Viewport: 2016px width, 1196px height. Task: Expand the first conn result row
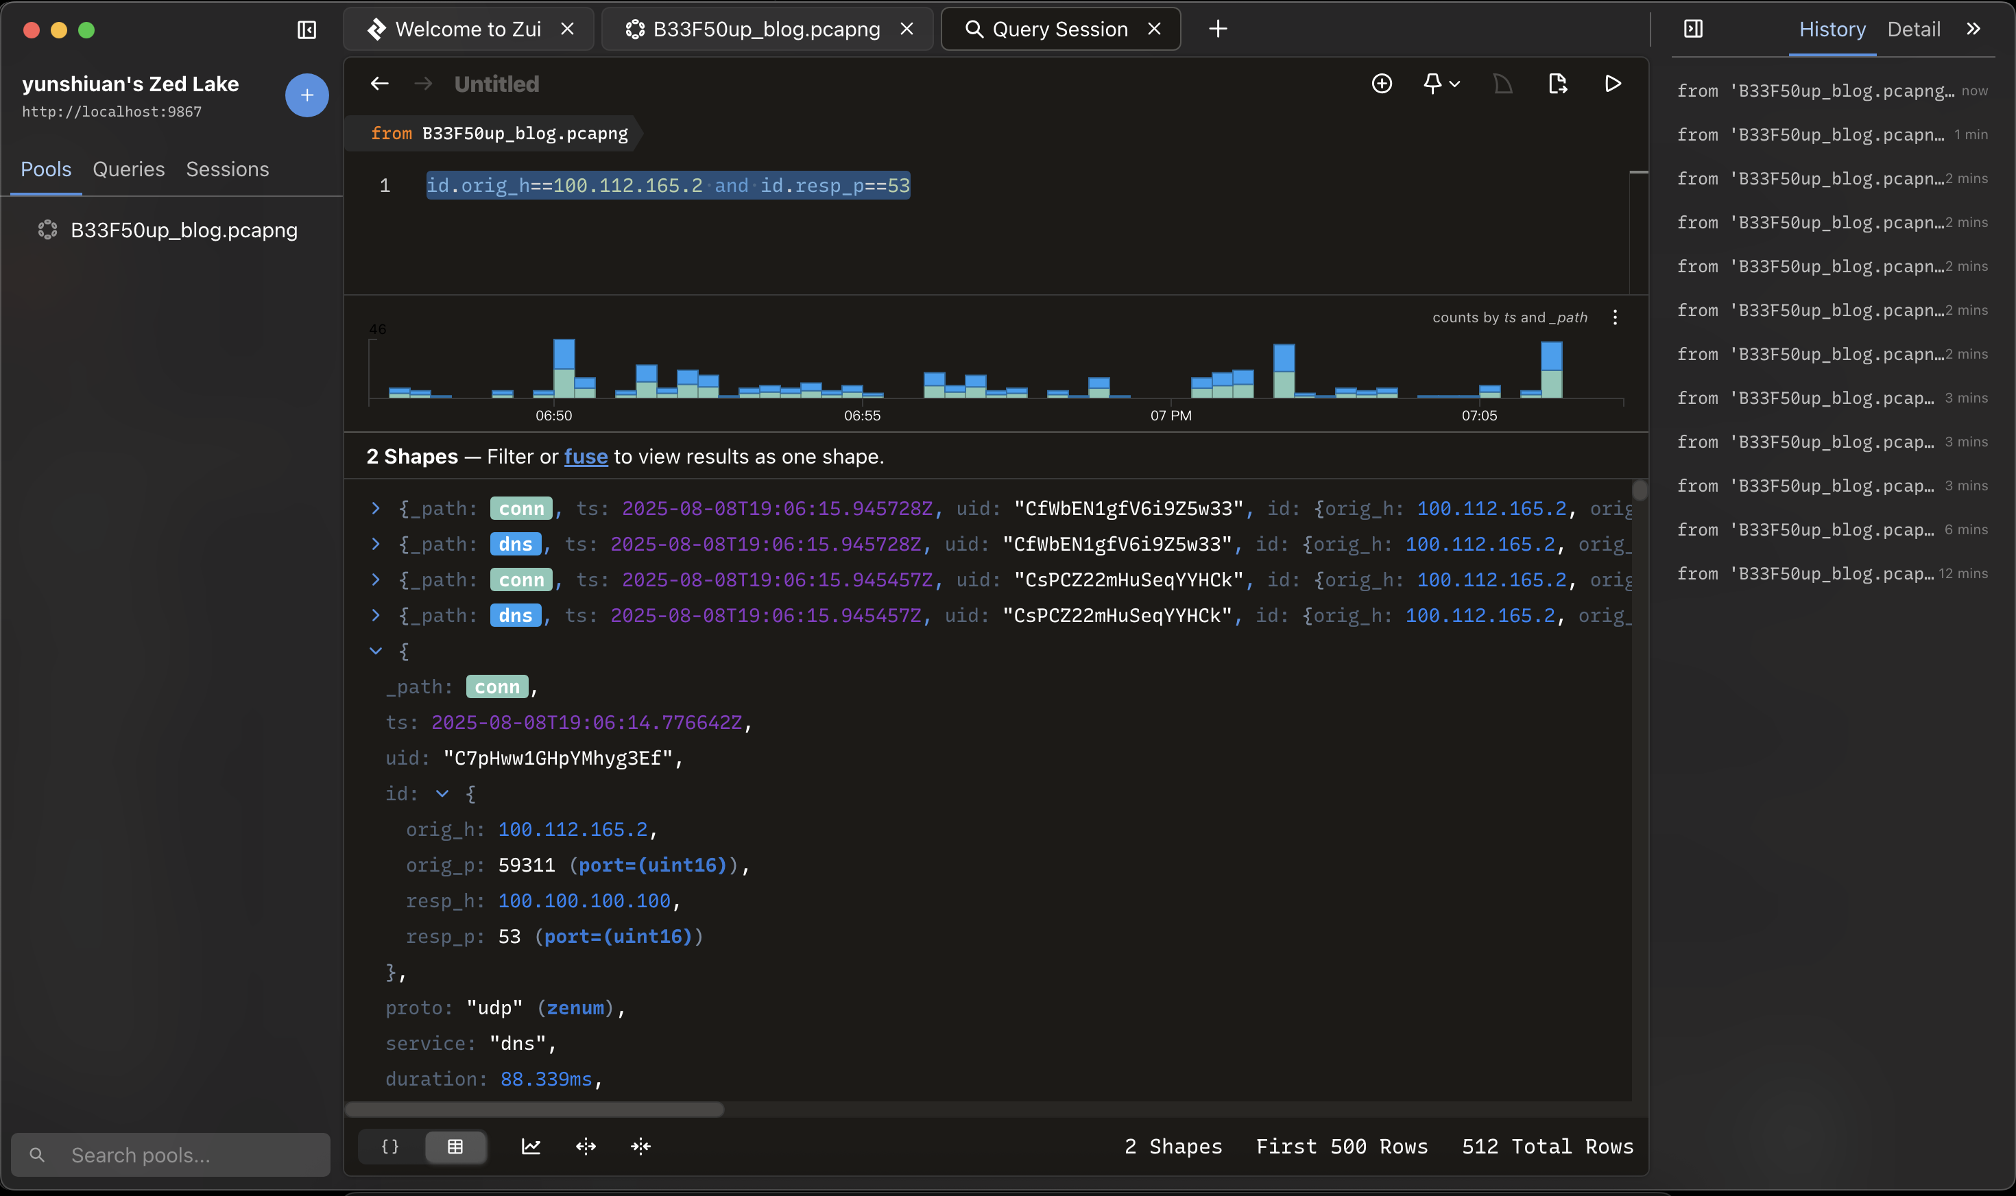click(376, 509)
